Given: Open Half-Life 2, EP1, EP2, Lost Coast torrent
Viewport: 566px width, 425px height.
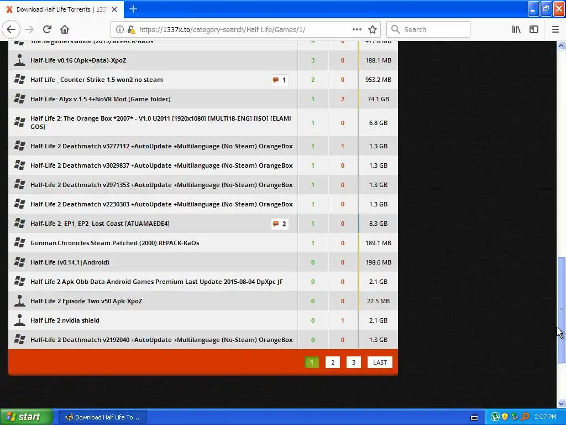Looking at the screenshot, I should [x=100, y=224].
